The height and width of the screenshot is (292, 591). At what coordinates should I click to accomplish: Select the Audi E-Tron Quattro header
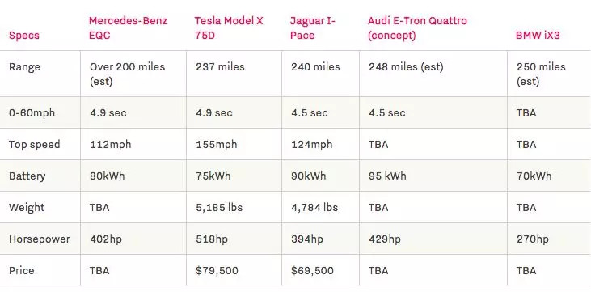pyautogui.click(x=417, y=28)
